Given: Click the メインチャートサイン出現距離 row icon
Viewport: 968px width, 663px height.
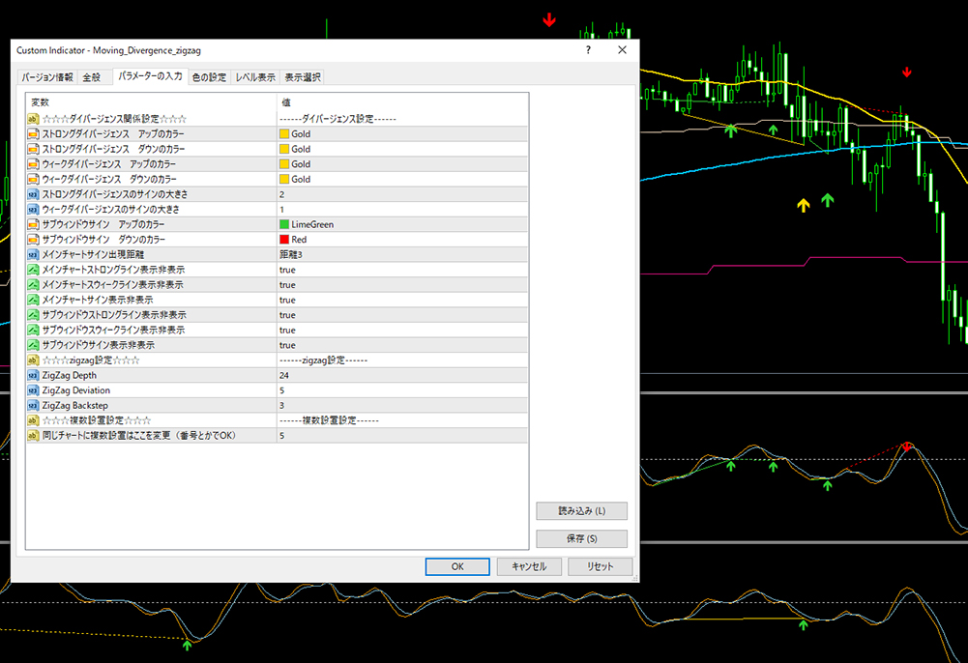Looking at the screenshot, I should coord(33,254).
